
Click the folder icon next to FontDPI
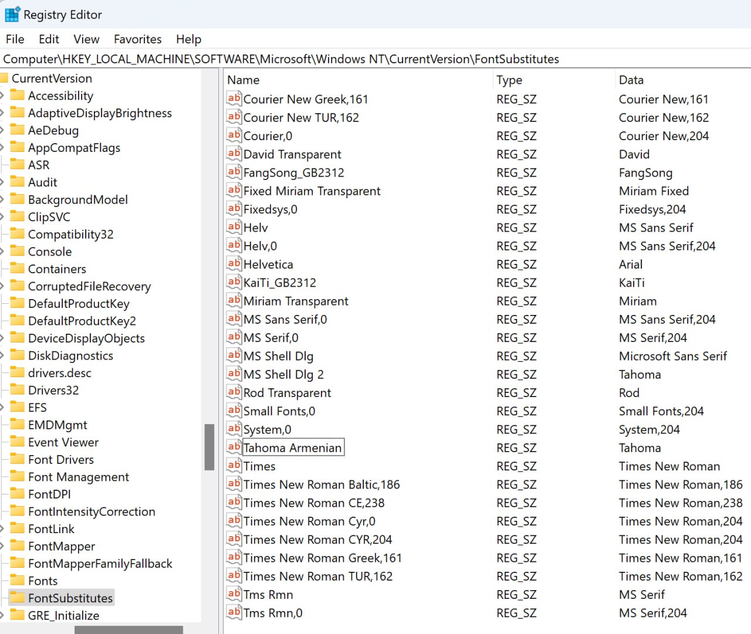pyautogui.click(x=18, y=494)
